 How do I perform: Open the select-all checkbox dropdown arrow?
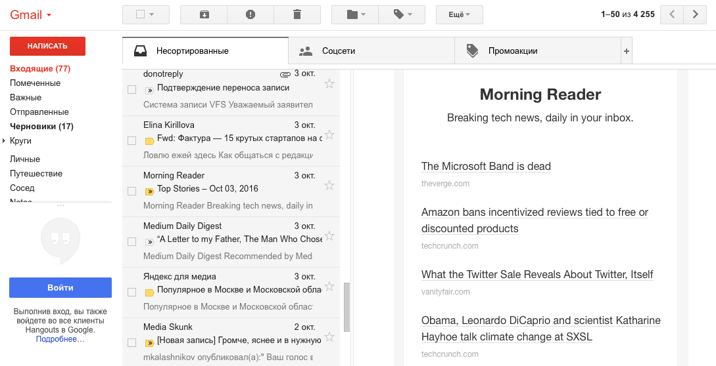click(152, 14)
